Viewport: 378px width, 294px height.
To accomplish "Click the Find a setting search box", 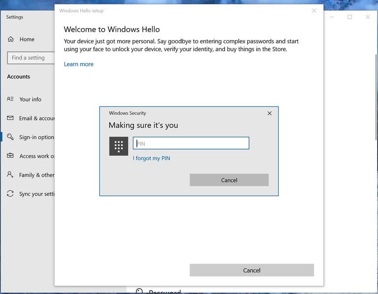I will (31, 58).
